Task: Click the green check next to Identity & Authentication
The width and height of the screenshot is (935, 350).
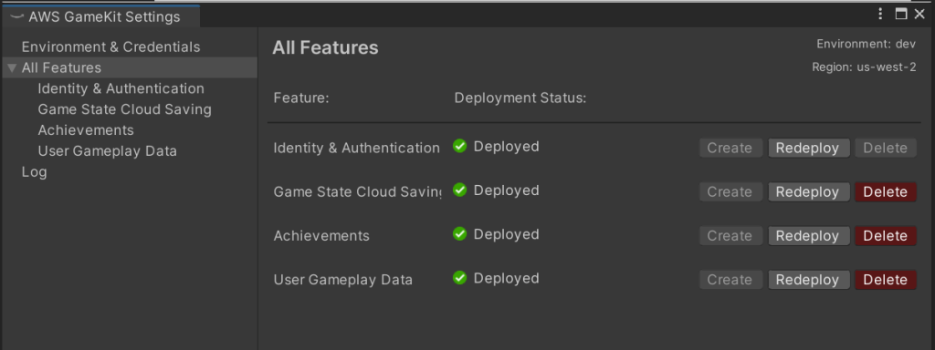Action: [x=459, y=146]
